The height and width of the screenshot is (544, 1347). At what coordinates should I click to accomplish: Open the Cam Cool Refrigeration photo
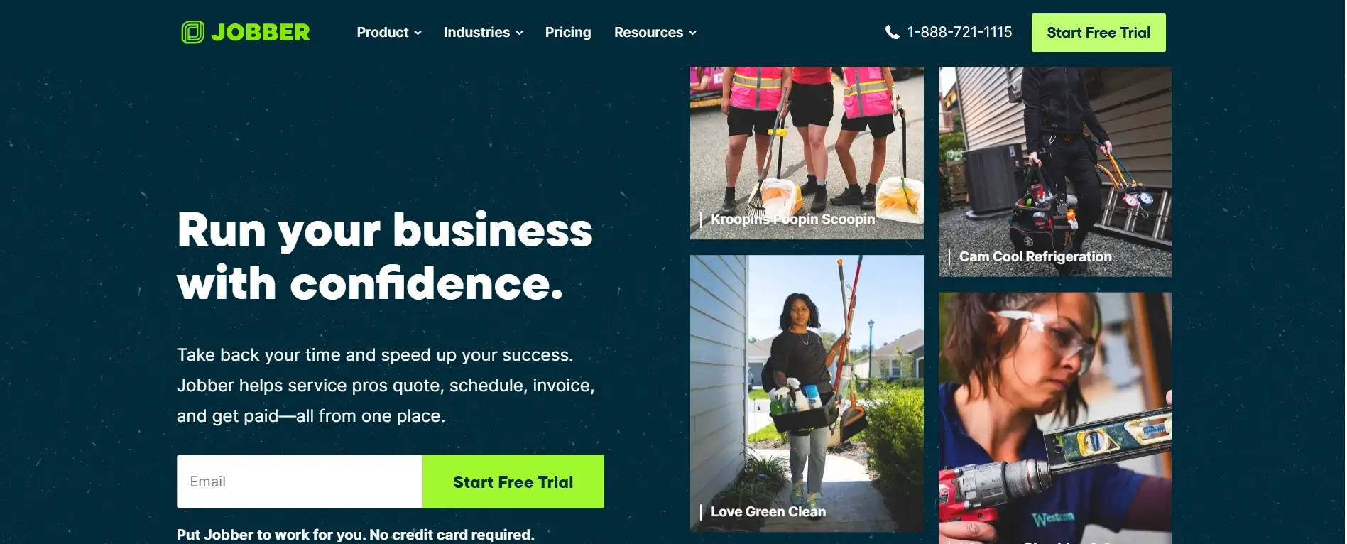pyautogui.click(x=1055, y=172)
